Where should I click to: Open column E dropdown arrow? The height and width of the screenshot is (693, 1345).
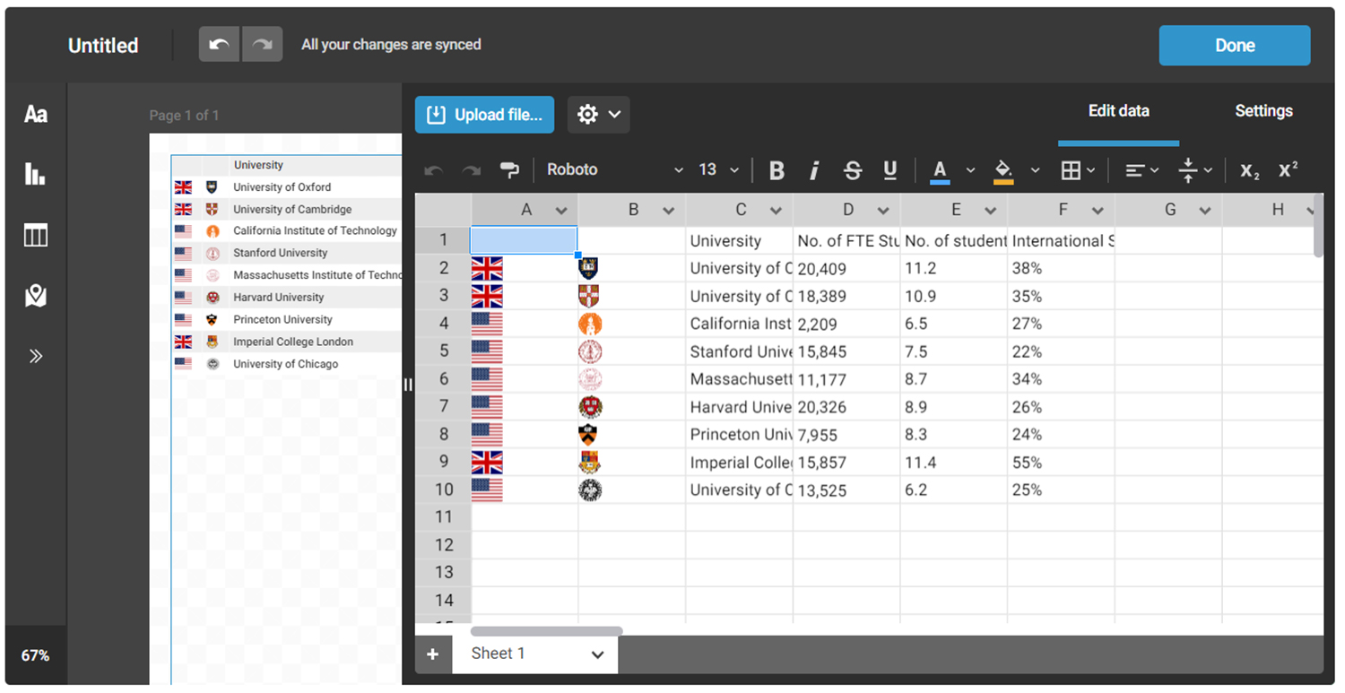click(990, 211)
